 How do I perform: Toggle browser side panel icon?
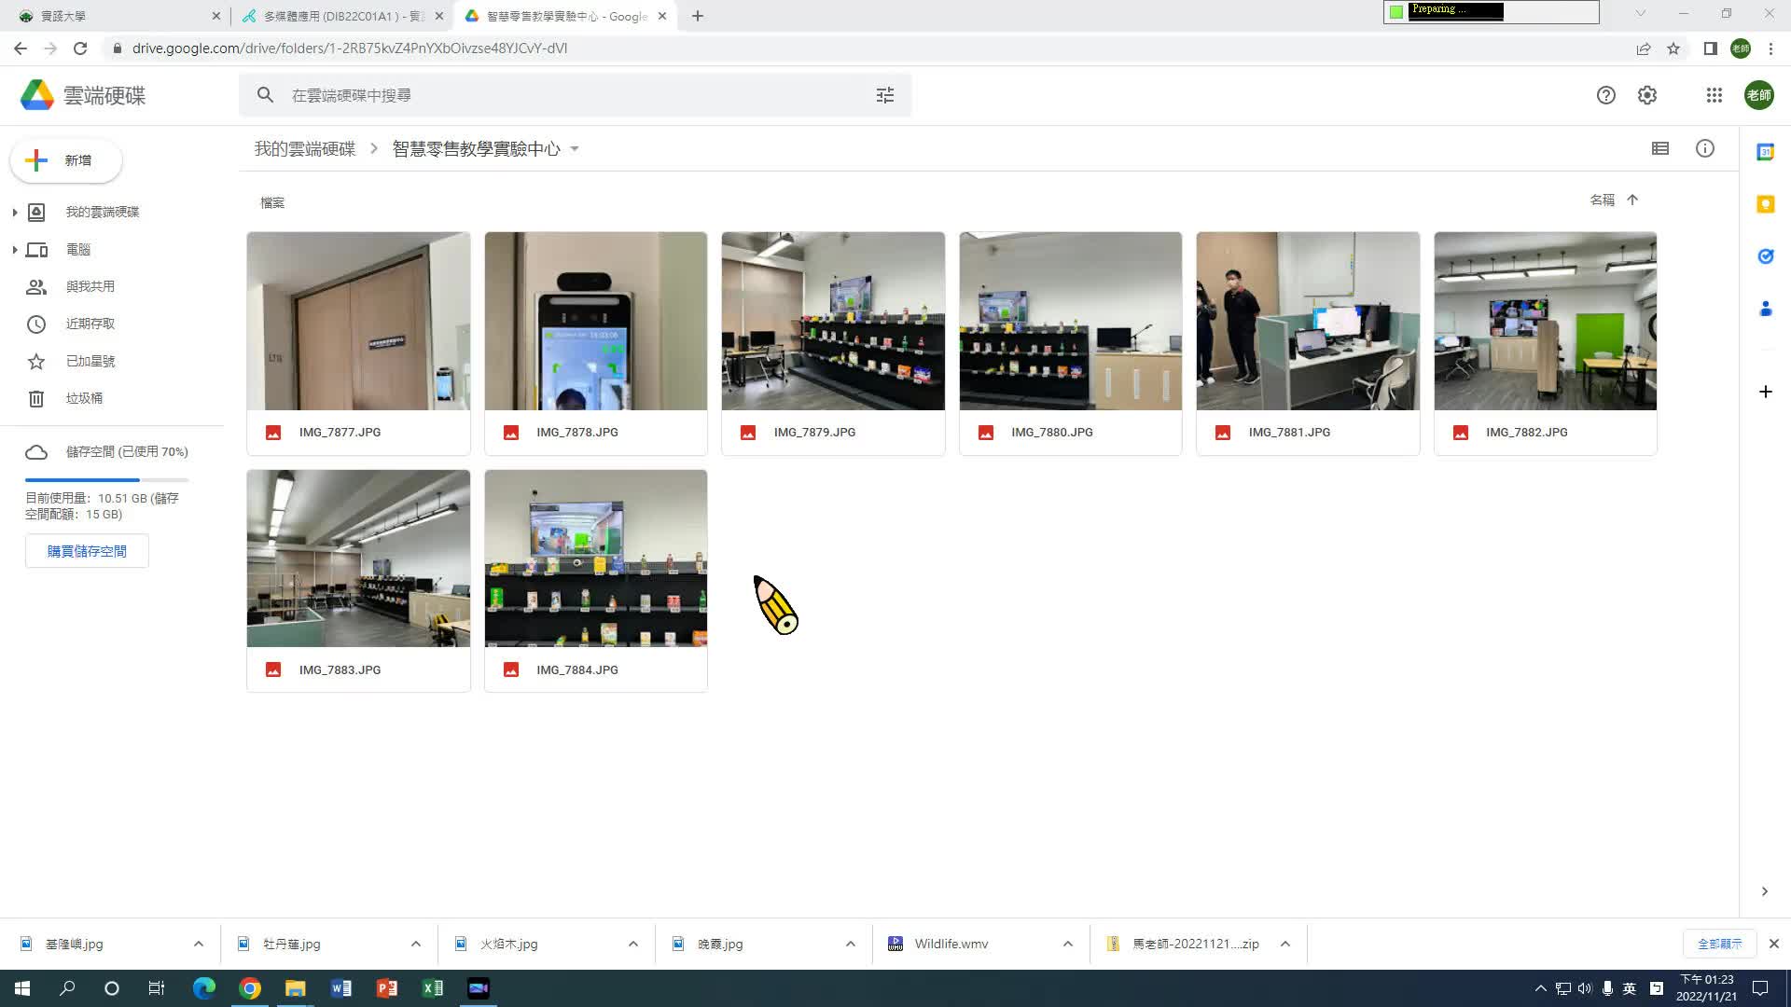[1710, 48]
